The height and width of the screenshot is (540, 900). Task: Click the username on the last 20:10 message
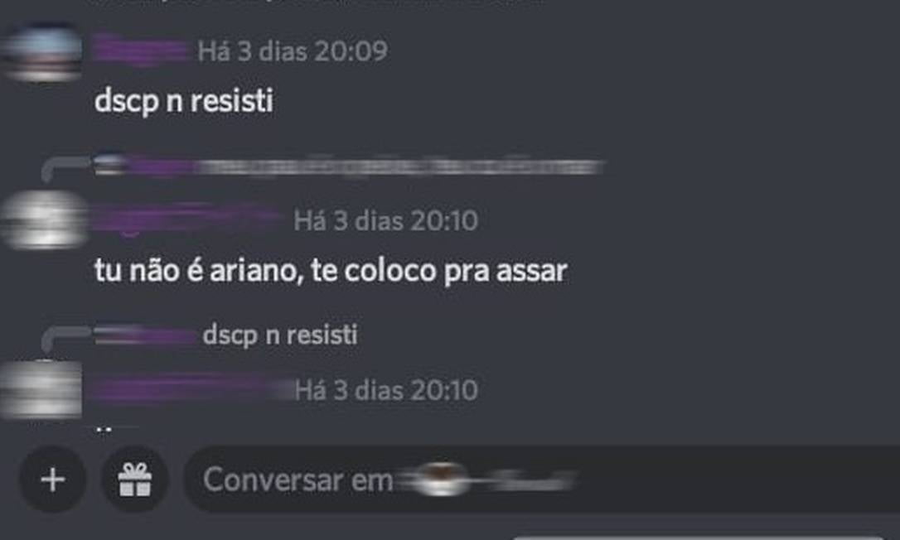point(190,388)
